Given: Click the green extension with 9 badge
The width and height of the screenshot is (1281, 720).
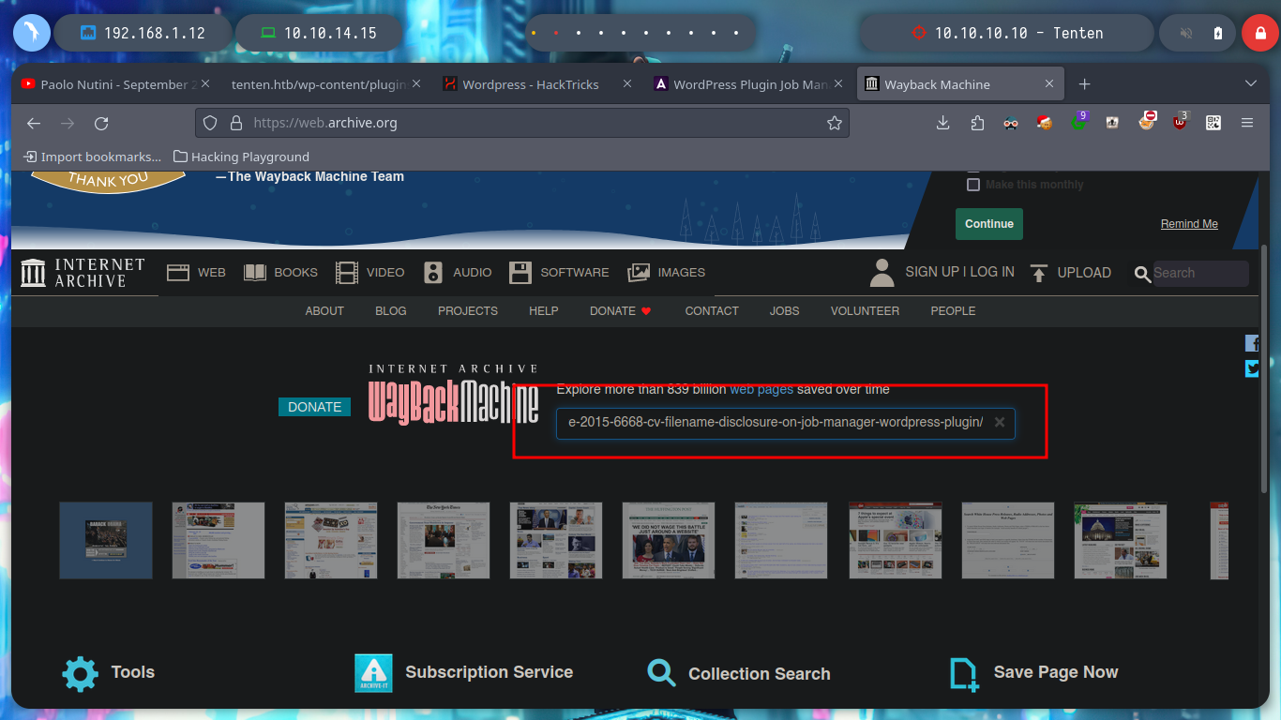Looking at the screenshot, I should pos(1078,122).
